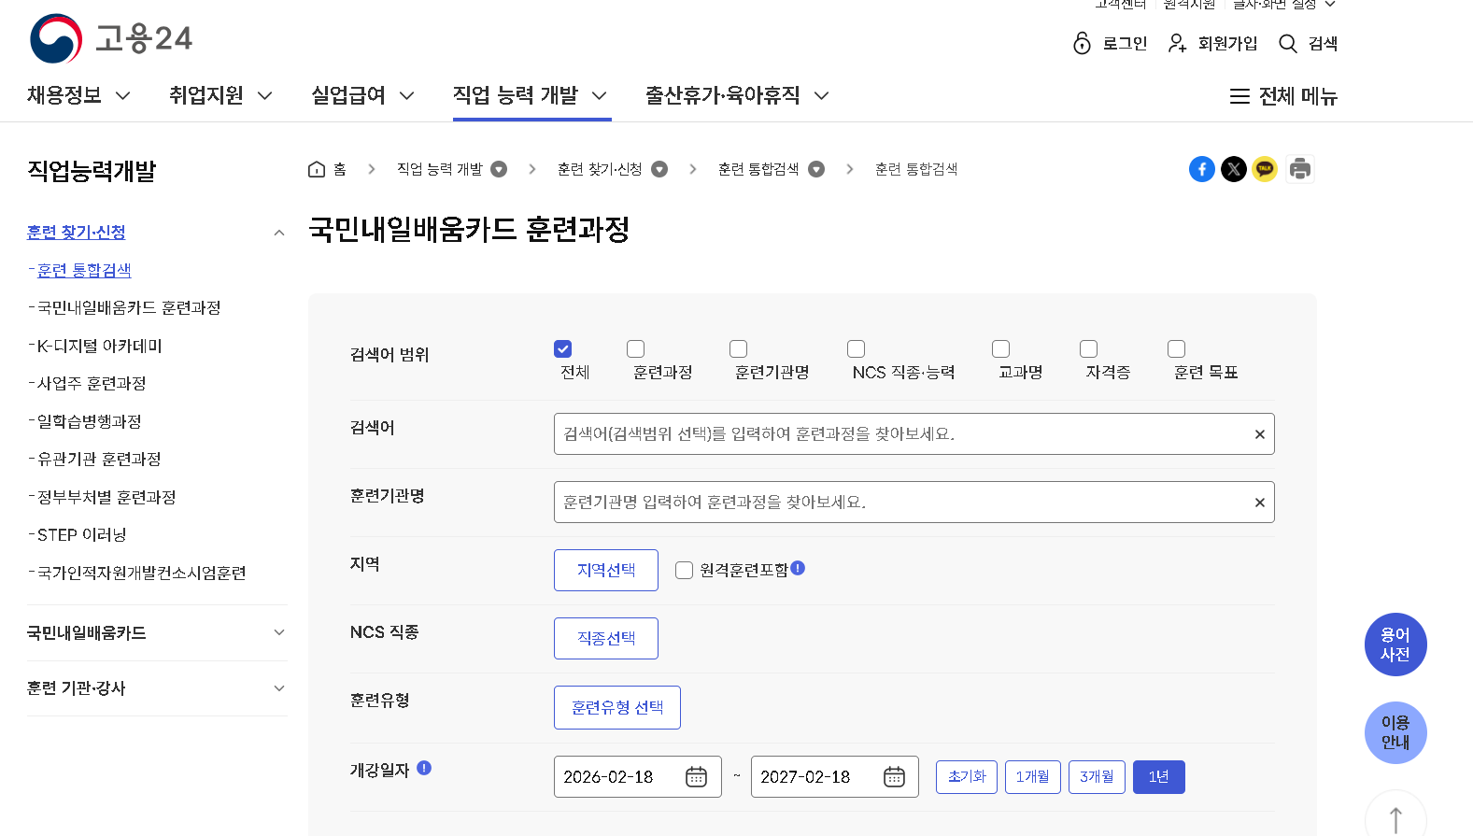Click the 직종선택 button
This screenshot has height=836, width=1473.
point(606,638)
